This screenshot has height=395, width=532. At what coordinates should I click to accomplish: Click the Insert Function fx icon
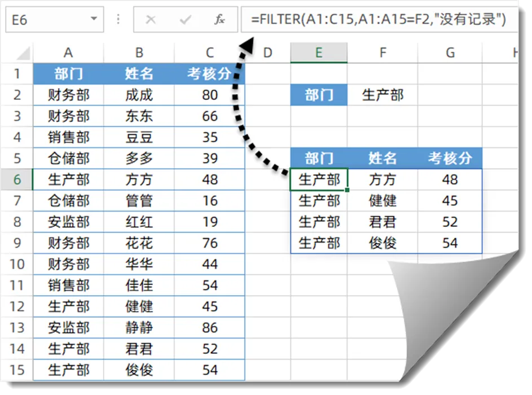pyautogui.click(x=219, y=20)
